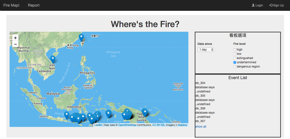
Task: Select the db_305 event entry
Action: [x=200, y=96]
